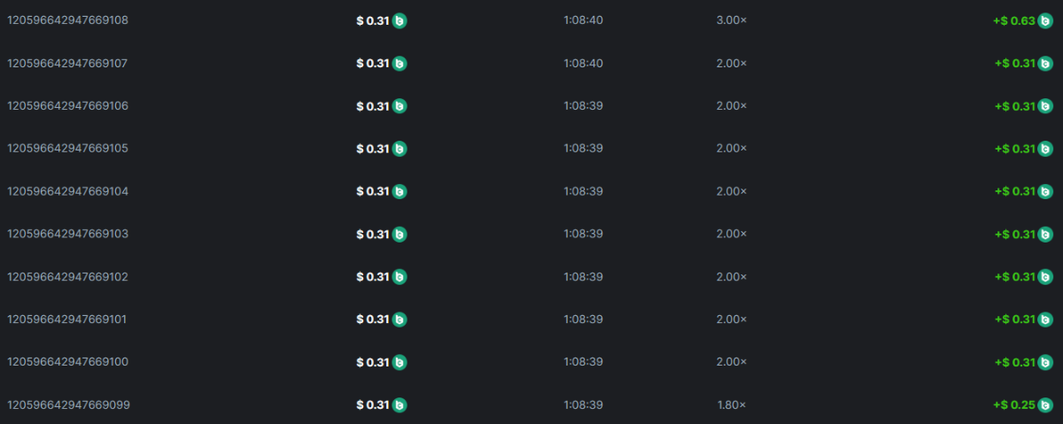Click the +$ 0.63 payout amount
1063x424 pixels.
pos(1014,20)
